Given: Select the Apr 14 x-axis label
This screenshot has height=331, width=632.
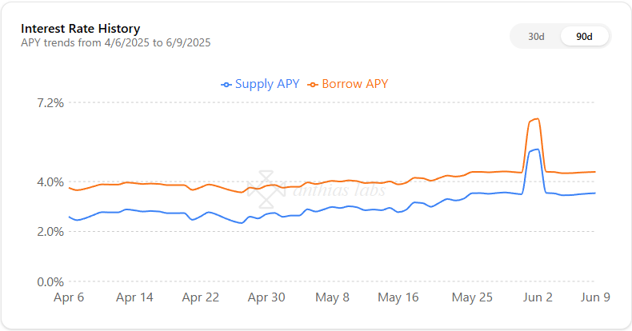Looking at the screenshot, I should tap(134, 297).
